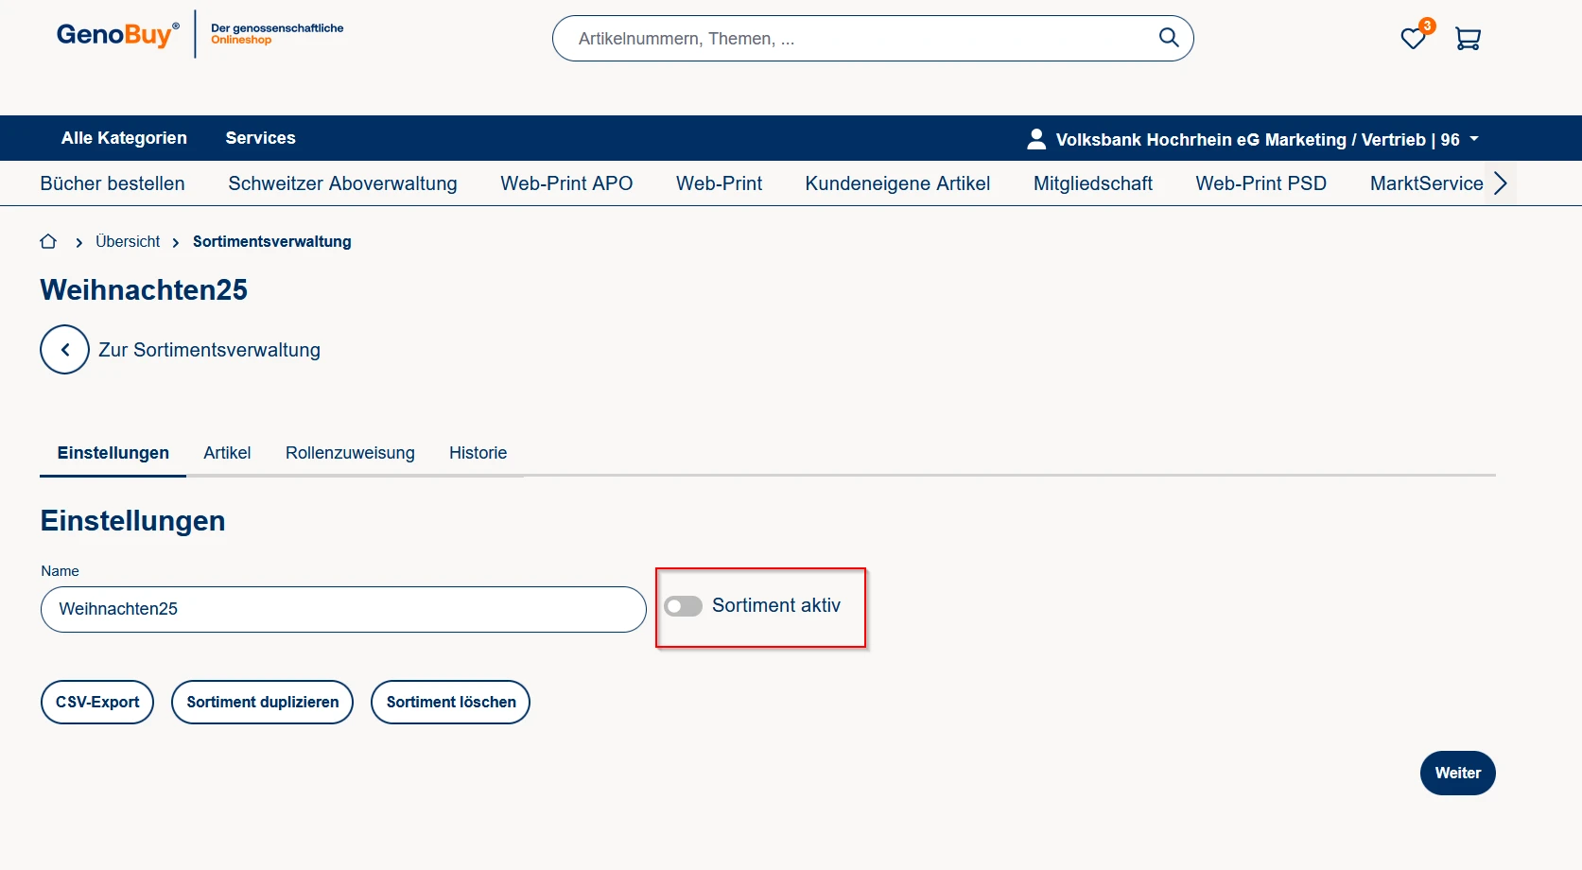Click the Weiter button
Screen dimensions: 1582x870
(x=1457, y=774)
